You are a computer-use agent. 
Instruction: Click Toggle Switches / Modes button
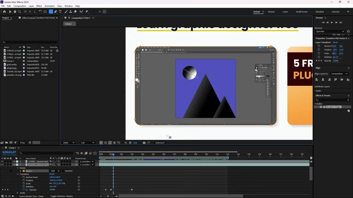click(x=62, y=196)
